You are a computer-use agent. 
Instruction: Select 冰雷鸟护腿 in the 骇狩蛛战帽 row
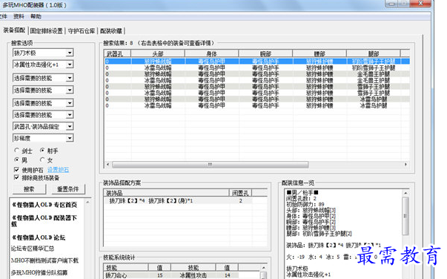coord(374,99)
